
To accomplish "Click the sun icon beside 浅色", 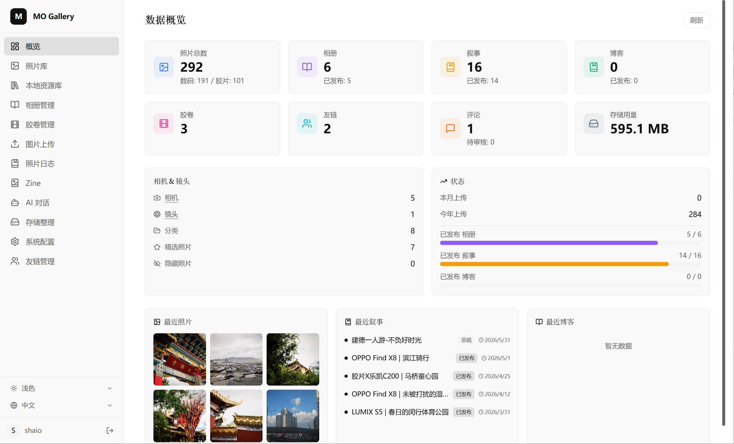I will click(14, 388).
